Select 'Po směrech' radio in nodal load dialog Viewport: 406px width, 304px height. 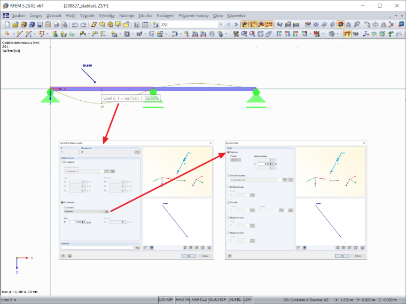tap(62, 203)
